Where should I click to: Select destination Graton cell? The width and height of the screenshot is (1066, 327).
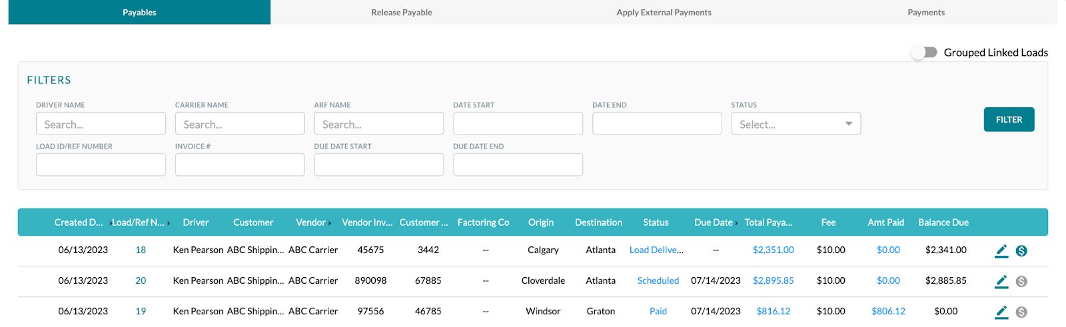pos(600,311)
